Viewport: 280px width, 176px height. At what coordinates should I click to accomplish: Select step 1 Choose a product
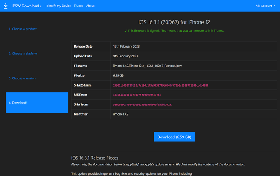click(x=23, y=29)
